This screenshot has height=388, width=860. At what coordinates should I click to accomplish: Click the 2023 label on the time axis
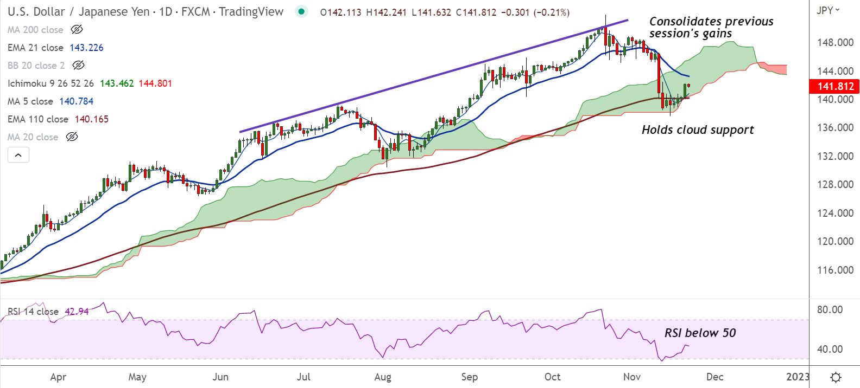(798, 377)
